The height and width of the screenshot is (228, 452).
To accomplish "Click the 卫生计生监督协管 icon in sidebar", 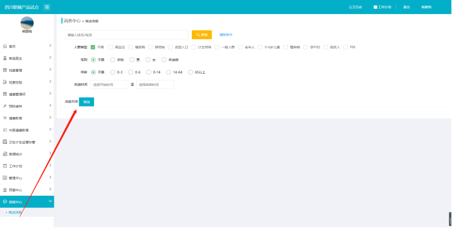I will tap(5, 142).
